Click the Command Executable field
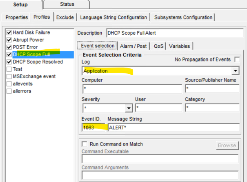247x182 pixels. pos(160,159)
